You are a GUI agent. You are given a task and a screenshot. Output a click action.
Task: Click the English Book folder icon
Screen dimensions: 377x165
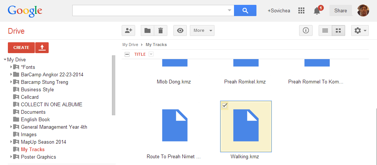click(x=16, y=119)
